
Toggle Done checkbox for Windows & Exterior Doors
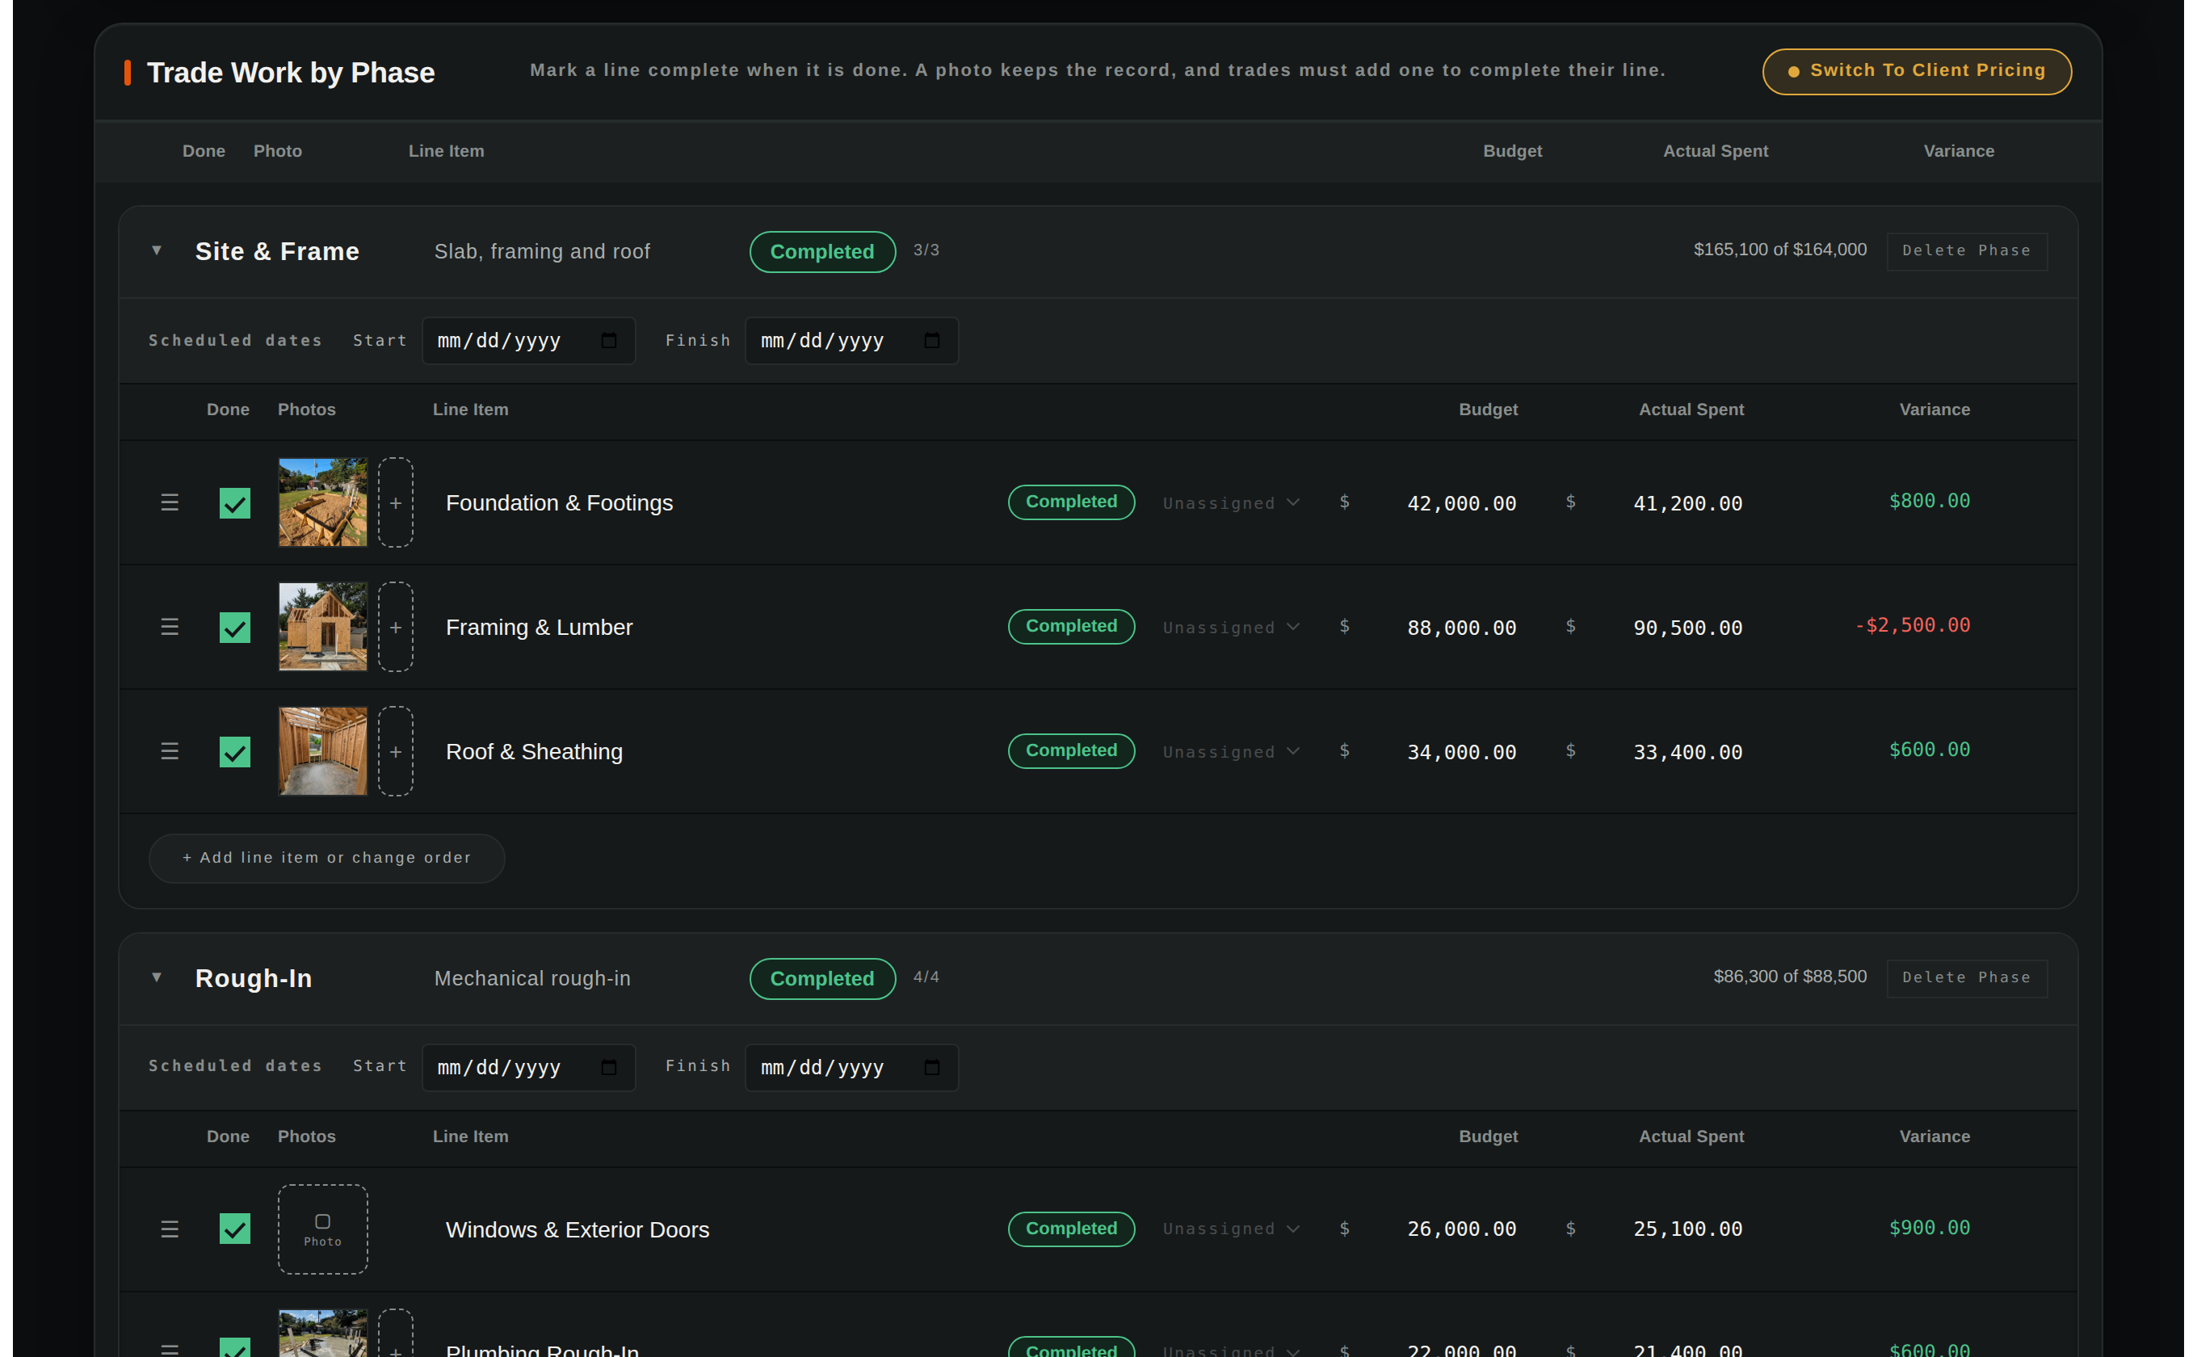[x=235, y=1229]
